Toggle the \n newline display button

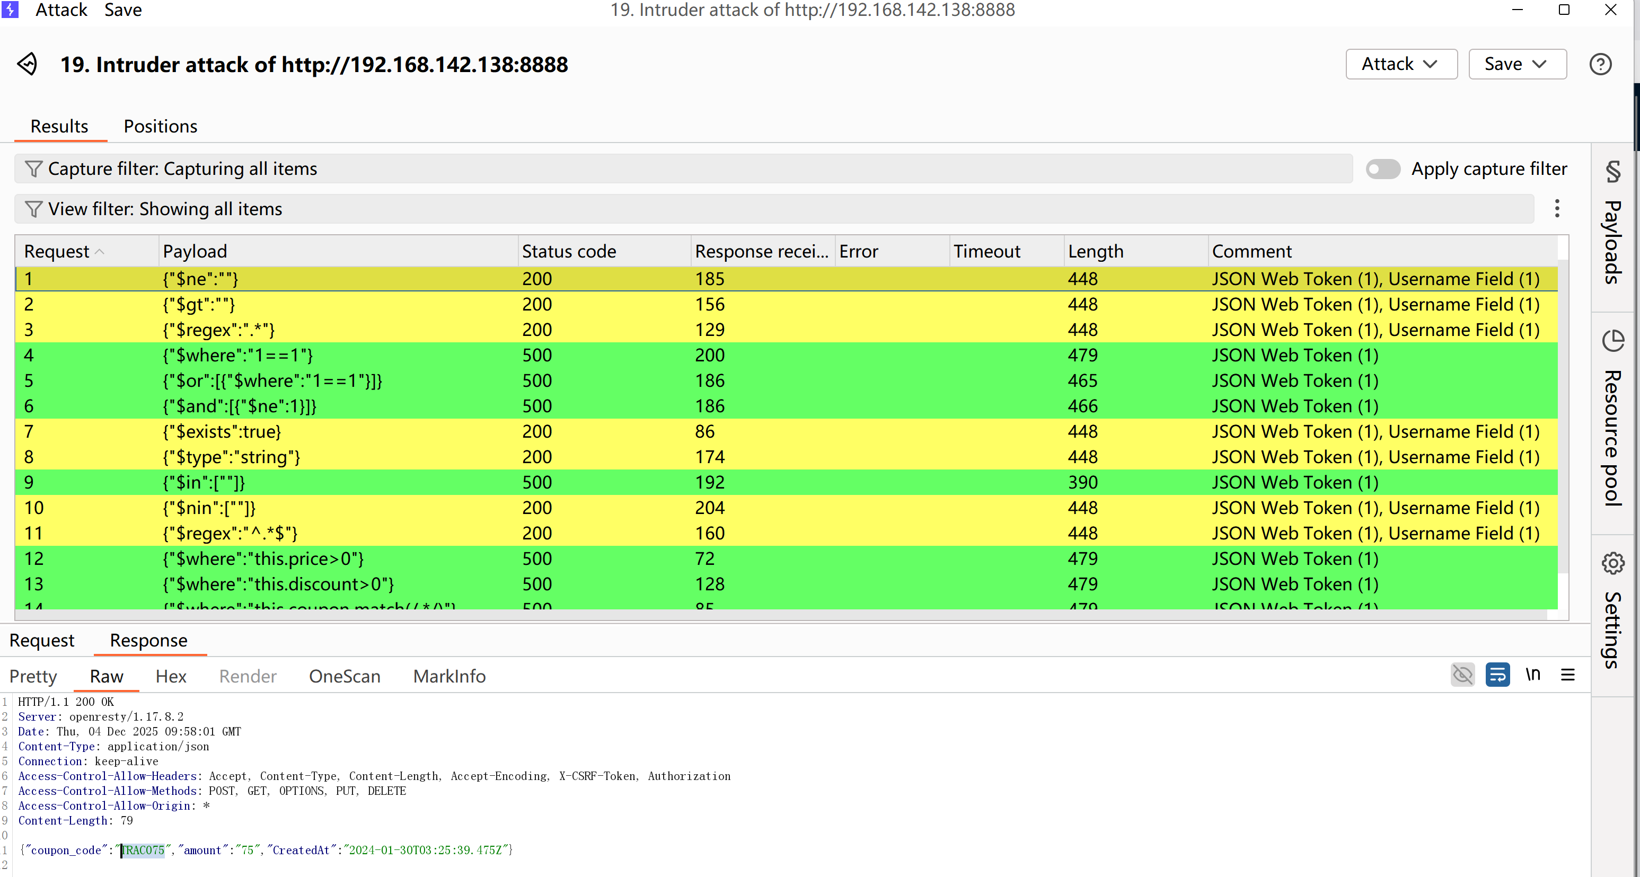coord(1532,675)
